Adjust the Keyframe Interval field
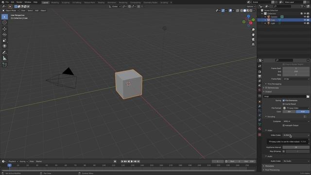311x175 pixels. 296,147
